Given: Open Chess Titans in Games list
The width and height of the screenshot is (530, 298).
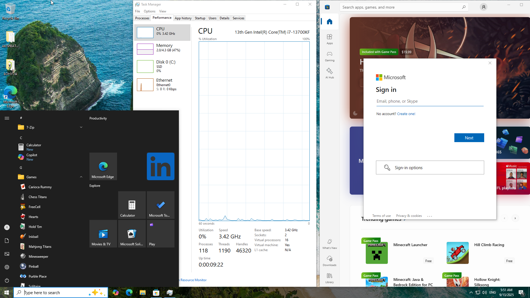Looking at the screenshot, I should pyautogui.click(x=50, y=197).
